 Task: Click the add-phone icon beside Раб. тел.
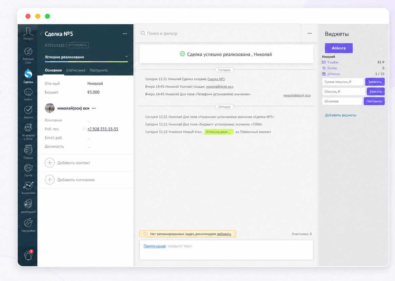tap(84, 129)
